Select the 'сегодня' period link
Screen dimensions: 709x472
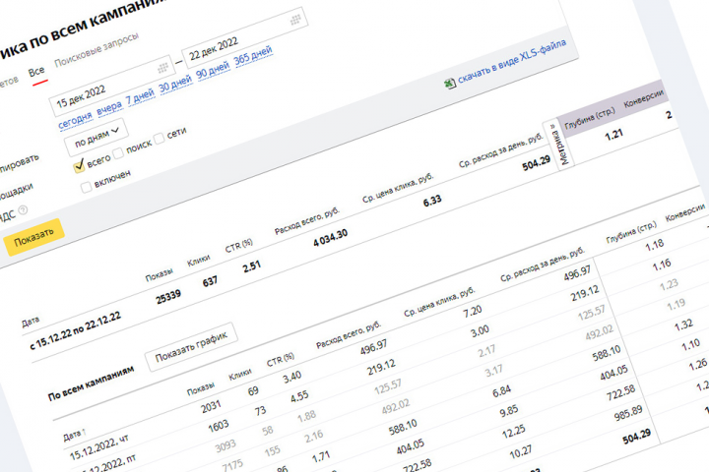[x=75, y=120]
